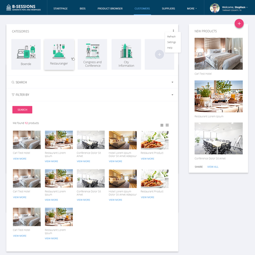Click View More under first-row Carl Test Hotel
The width and height of the screenshot is (255, 255).
pos(20,159)
